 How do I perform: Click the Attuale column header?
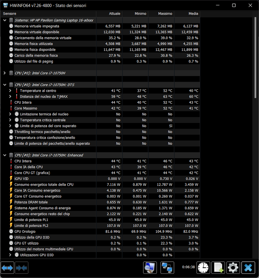pyautogui.click(x=109, y=14)
